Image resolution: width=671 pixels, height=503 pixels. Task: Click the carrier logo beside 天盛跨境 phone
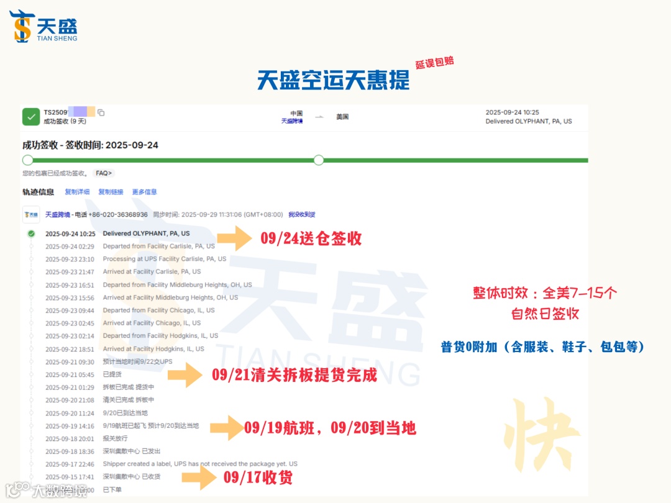click(x=31, y=215)
